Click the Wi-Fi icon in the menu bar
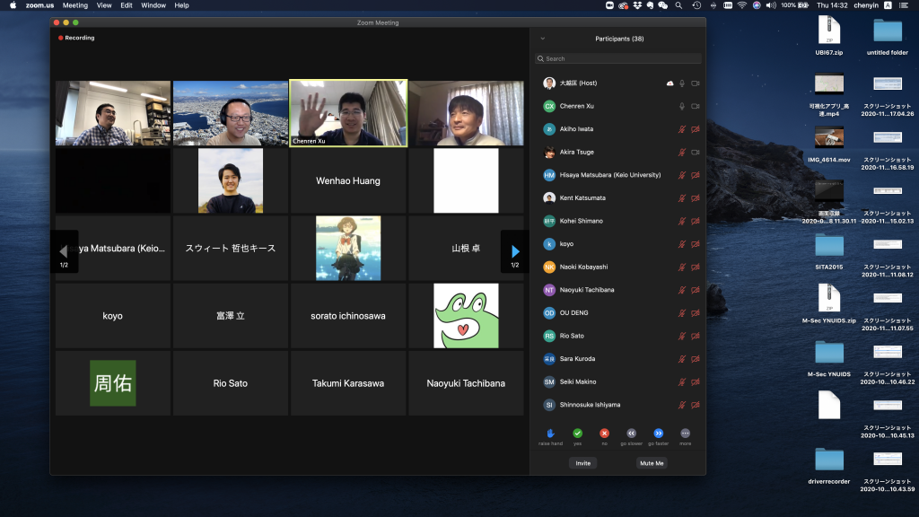 click(742, 5)
